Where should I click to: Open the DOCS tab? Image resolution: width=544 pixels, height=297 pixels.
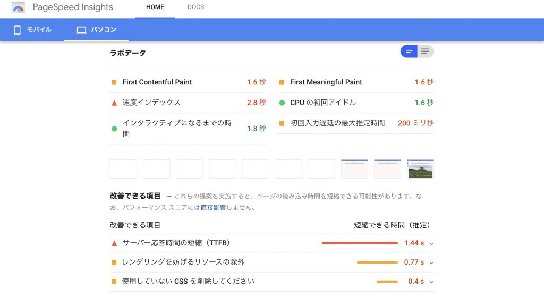[x=195, y=7]
